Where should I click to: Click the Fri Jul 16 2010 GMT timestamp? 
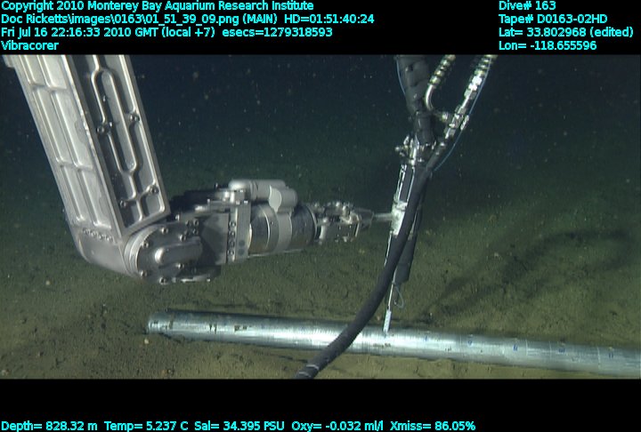[108, 32]
